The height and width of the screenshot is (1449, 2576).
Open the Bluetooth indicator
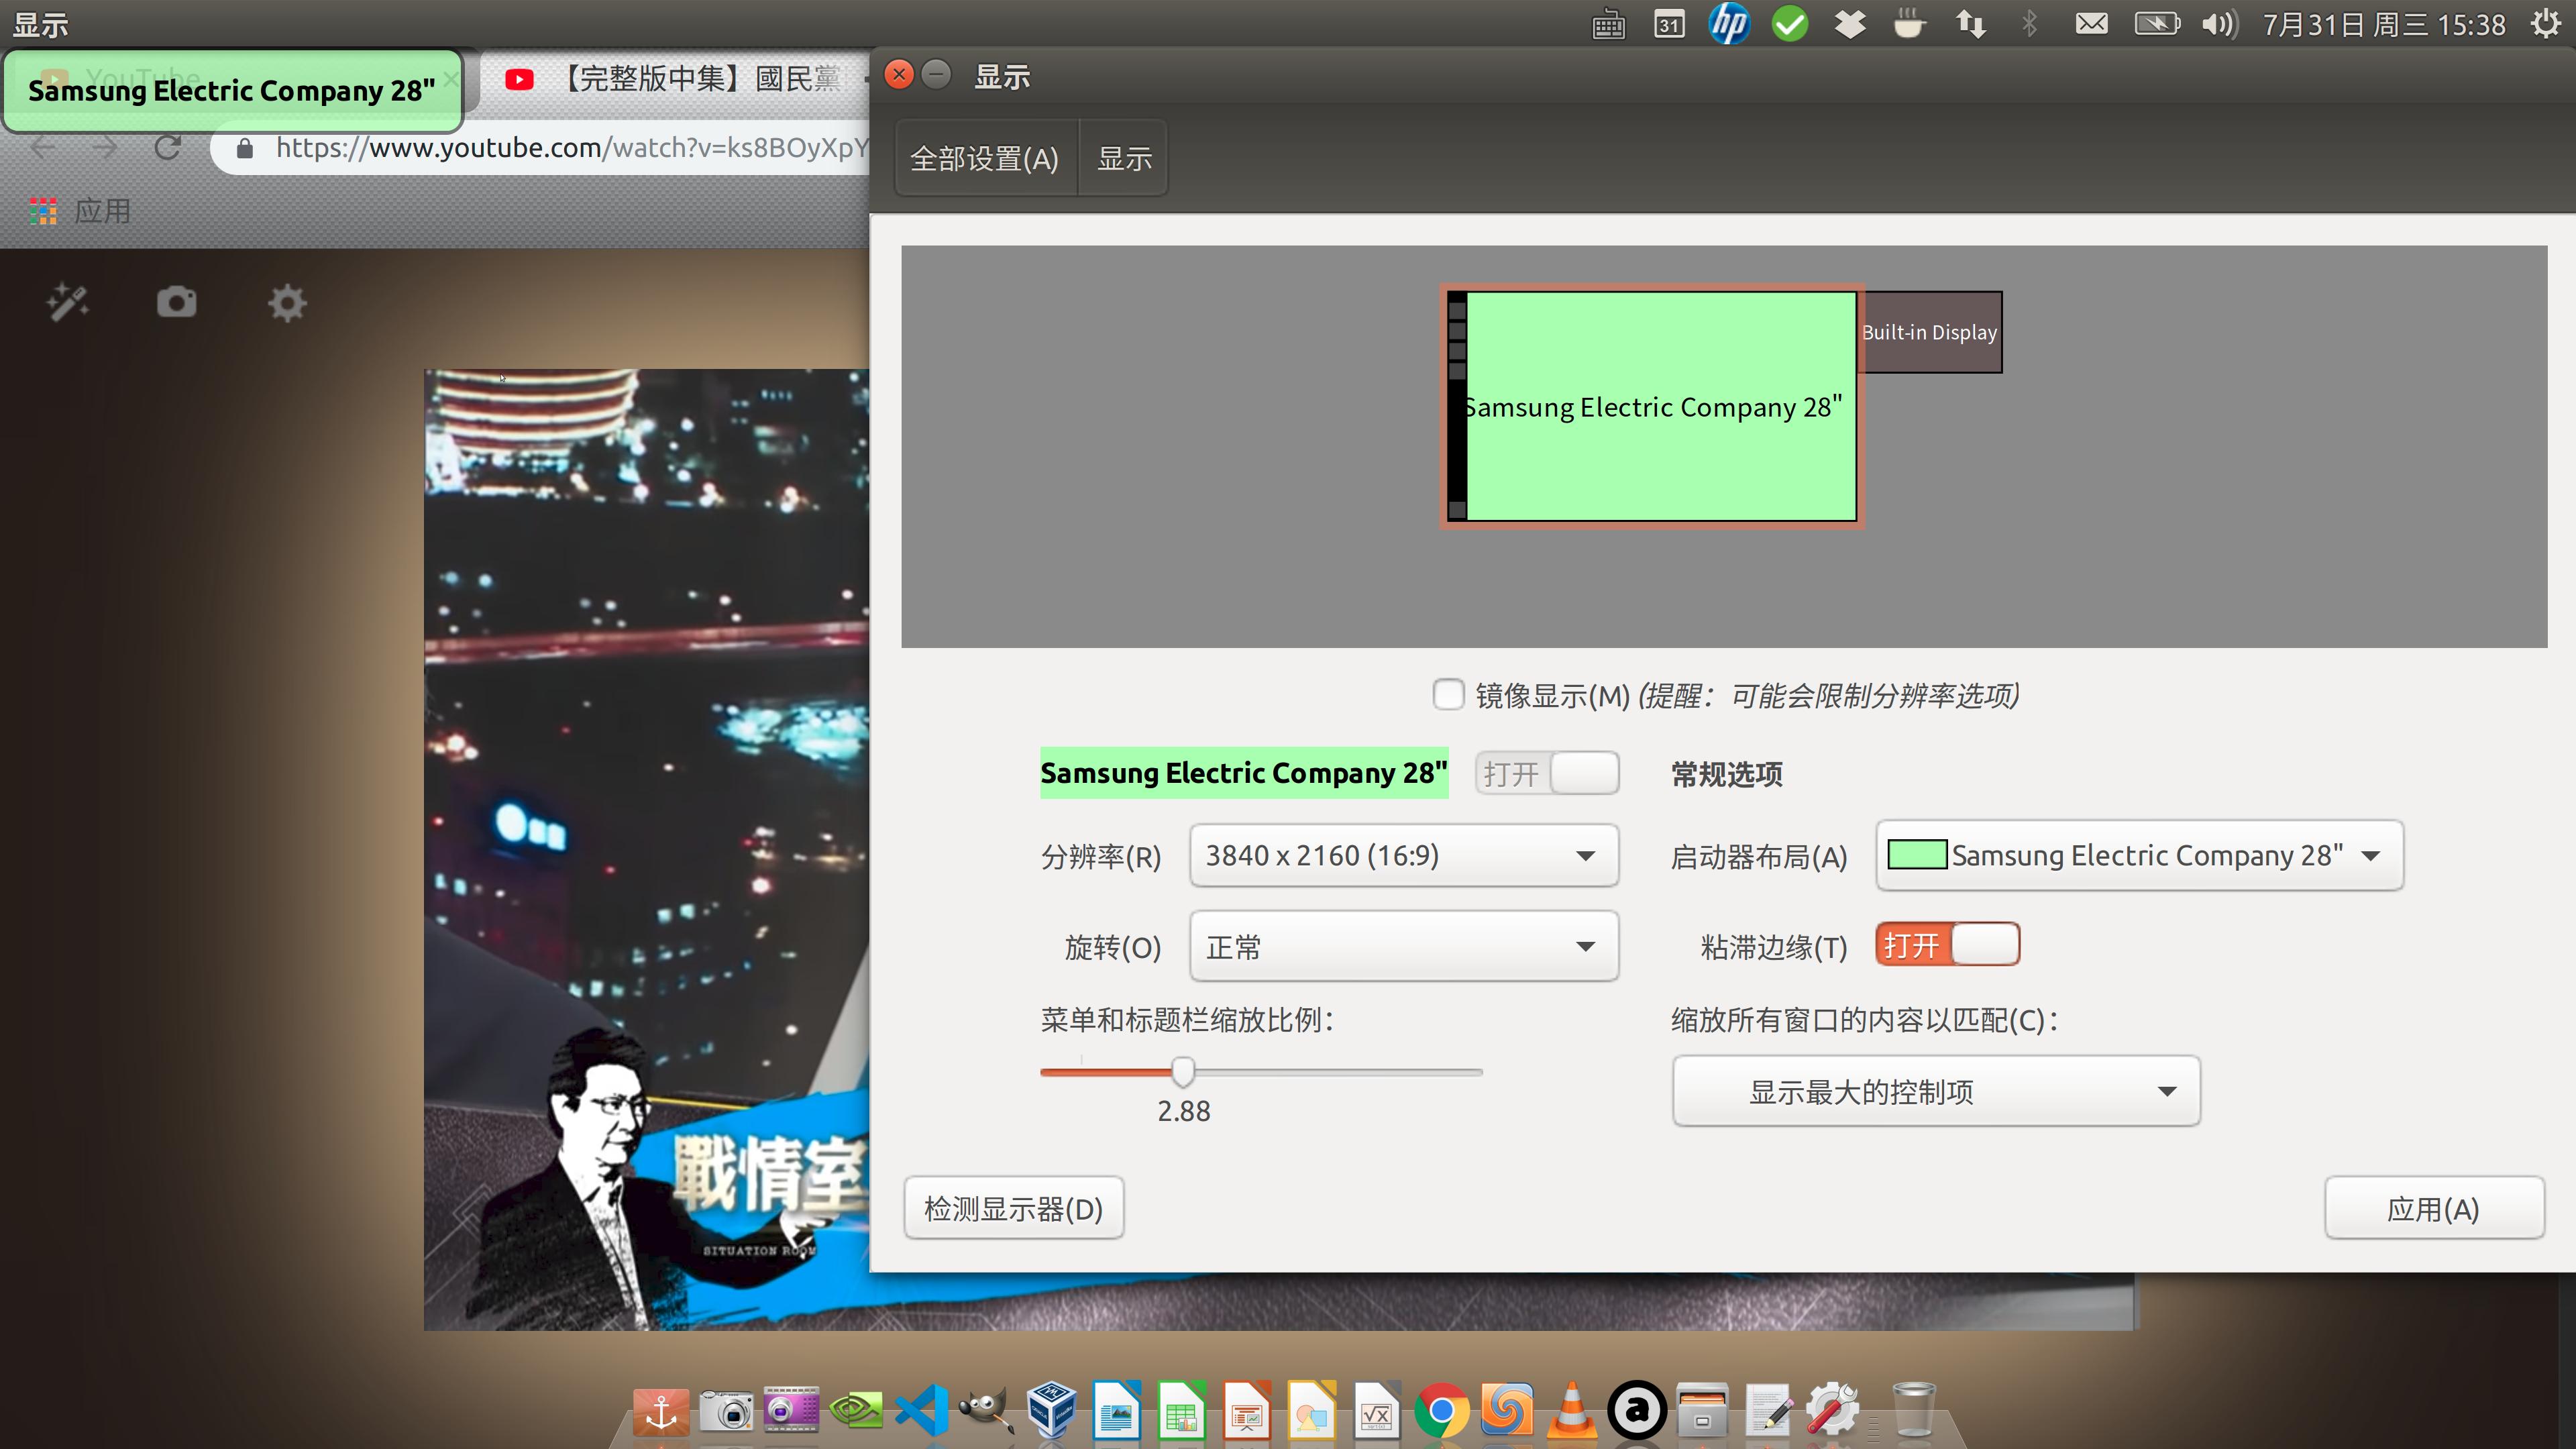(2029, 24)
